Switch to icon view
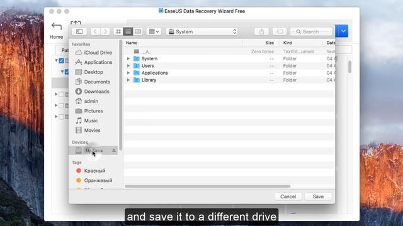The image size is (403, 226). (x=118, y=31)
